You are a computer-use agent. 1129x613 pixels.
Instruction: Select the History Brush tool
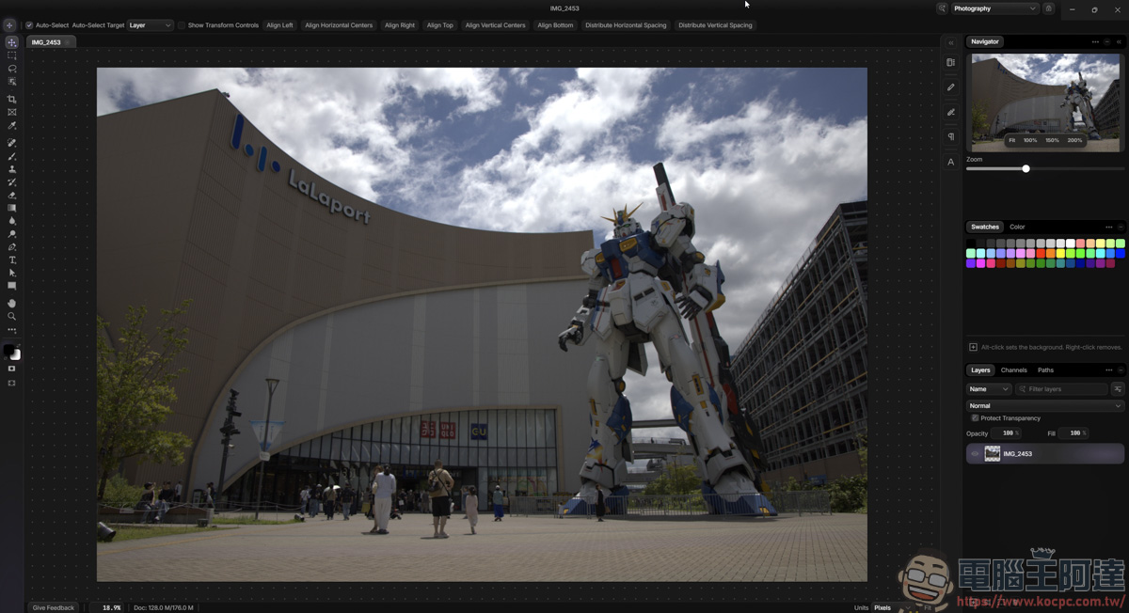(x=12, y=182)
